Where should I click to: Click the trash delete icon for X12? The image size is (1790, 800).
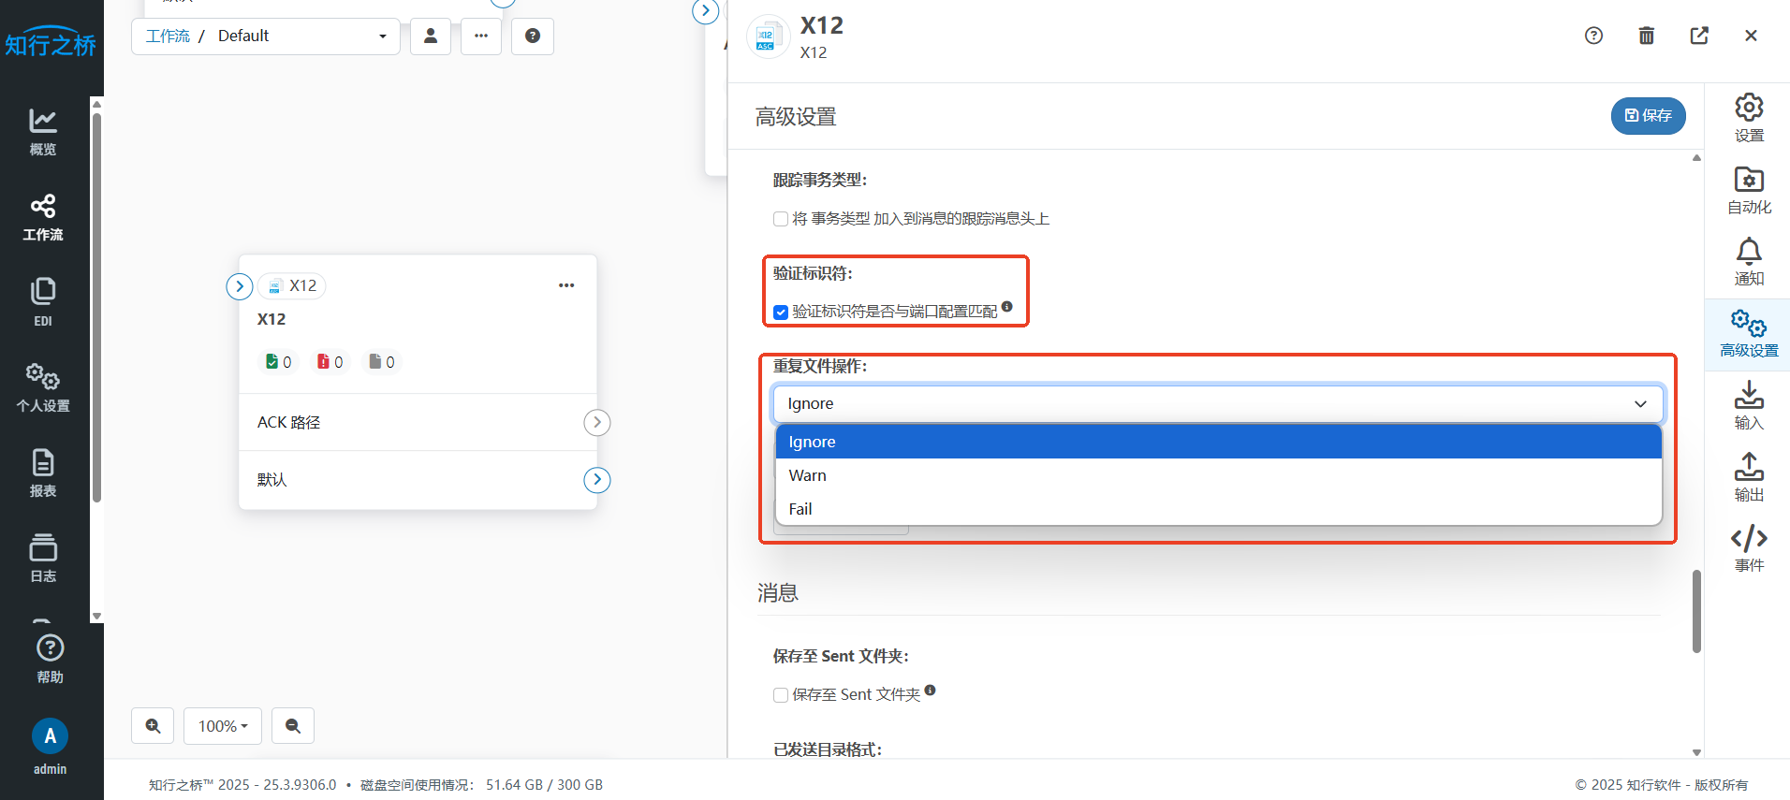click(x=1646, y=36)
